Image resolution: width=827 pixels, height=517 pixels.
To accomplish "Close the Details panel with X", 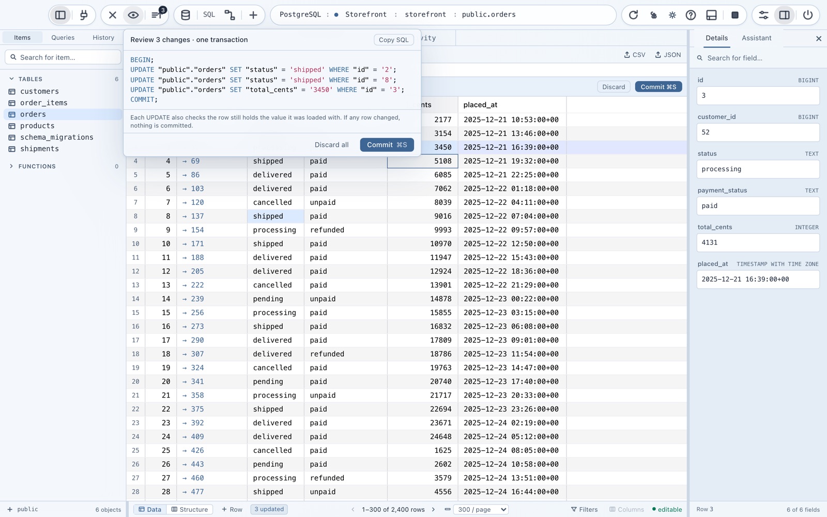I will click(819, 39).
